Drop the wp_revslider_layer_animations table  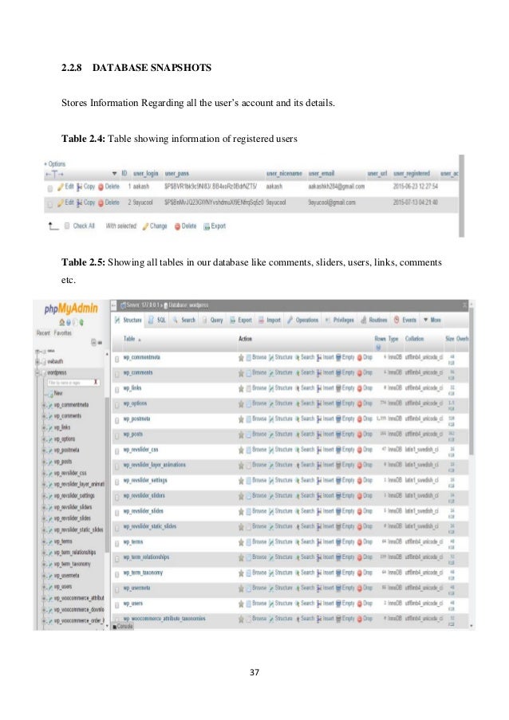(365, 465)
